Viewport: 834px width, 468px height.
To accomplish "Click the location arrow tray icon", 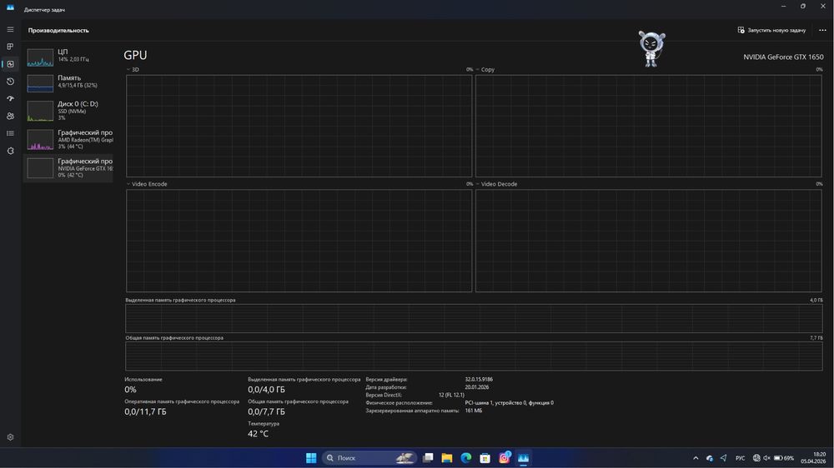I will coord(723,458).
